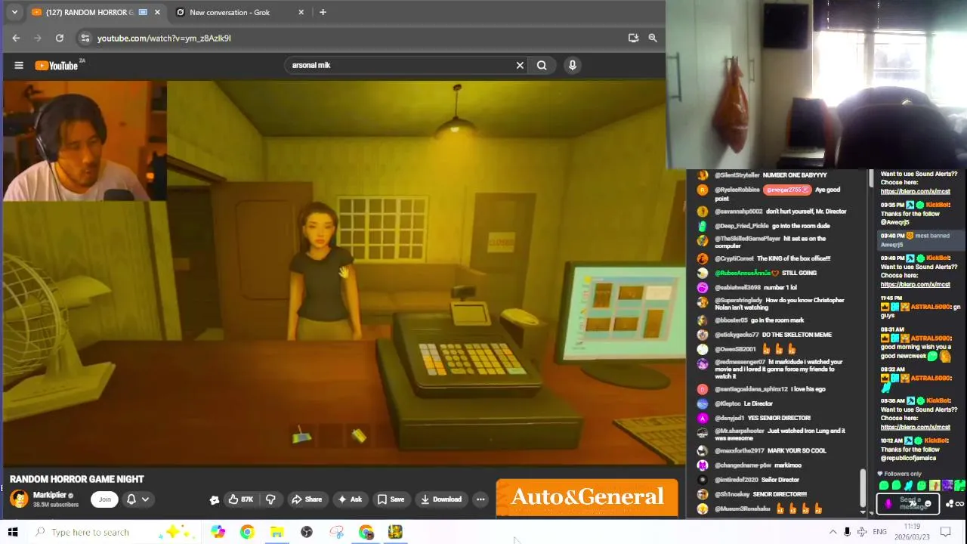Click the @meigar2755 reply badge in chat

(x=787, y=190)
